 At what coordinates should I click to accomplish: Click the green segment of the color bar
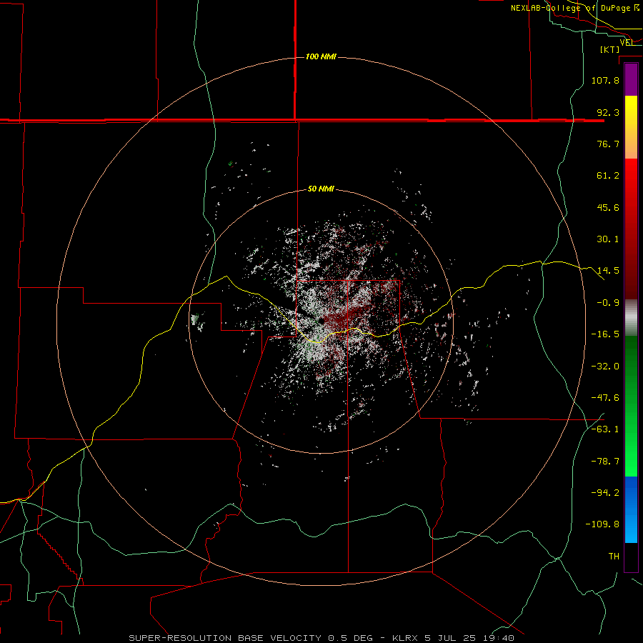631,406
